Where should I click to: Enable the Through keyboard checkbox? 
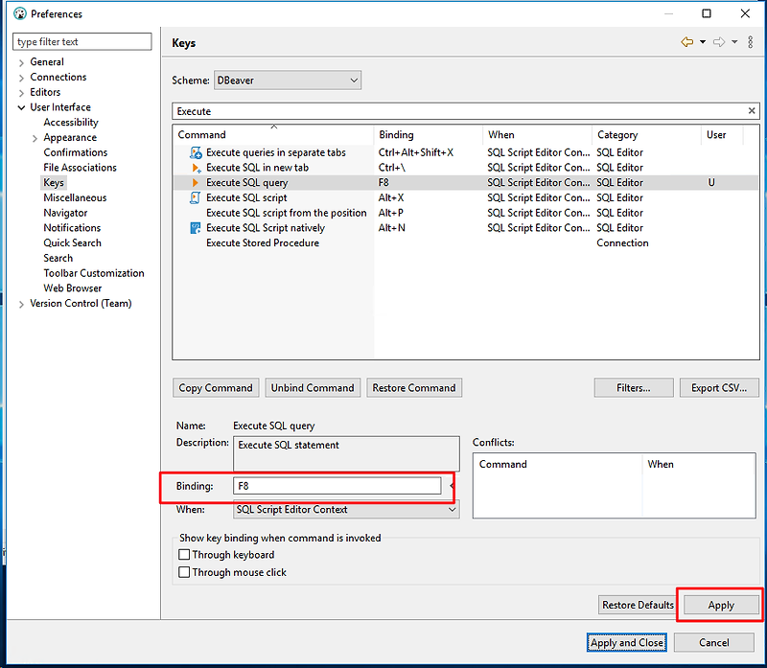(x=184, y=554)
